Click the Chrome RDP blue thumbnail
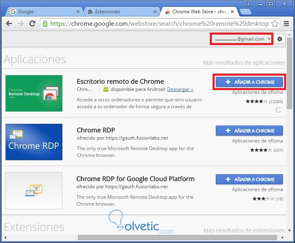Image resolution: width=295 pixels, height=243 pixels. point(34,142)
